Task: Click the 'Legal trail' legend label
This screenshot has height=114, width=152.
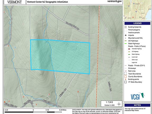Action: click(134, 63)
